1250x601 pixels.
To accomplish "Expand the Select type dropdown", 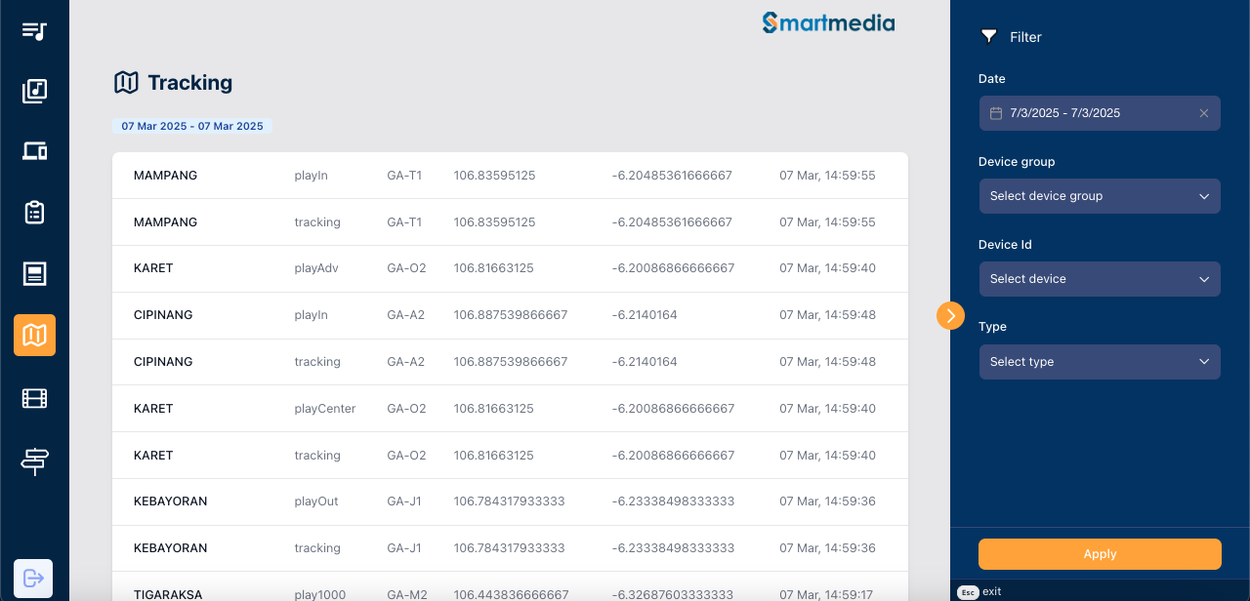I will (1100, 362).
